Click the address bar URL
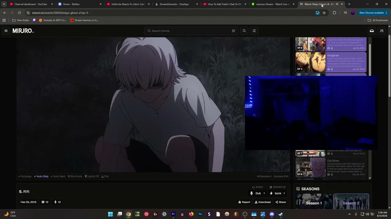Image resolution: width=391 pixels, height=219 pixels. tap(60, 13)
